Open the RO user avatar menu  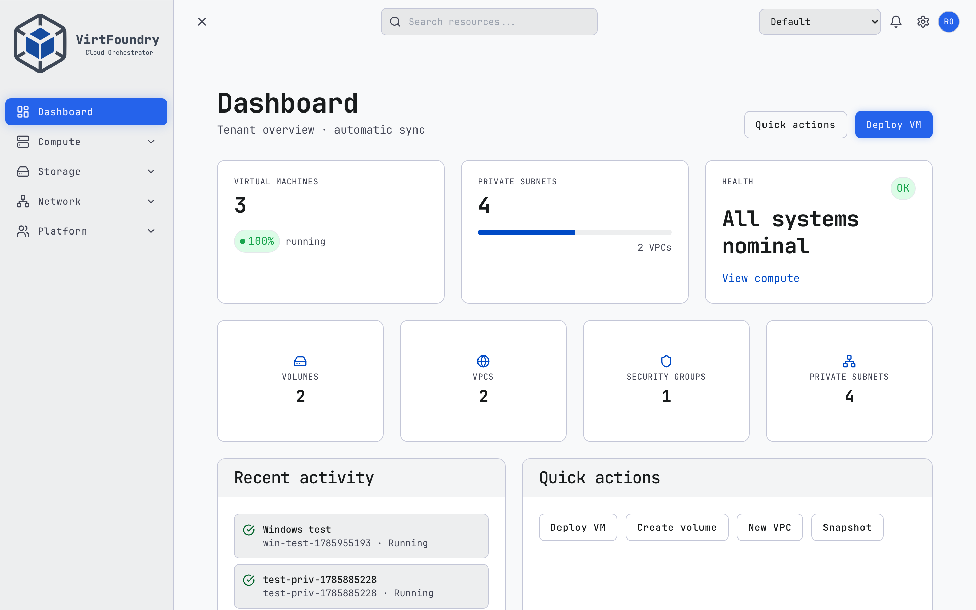pos(949,22)
